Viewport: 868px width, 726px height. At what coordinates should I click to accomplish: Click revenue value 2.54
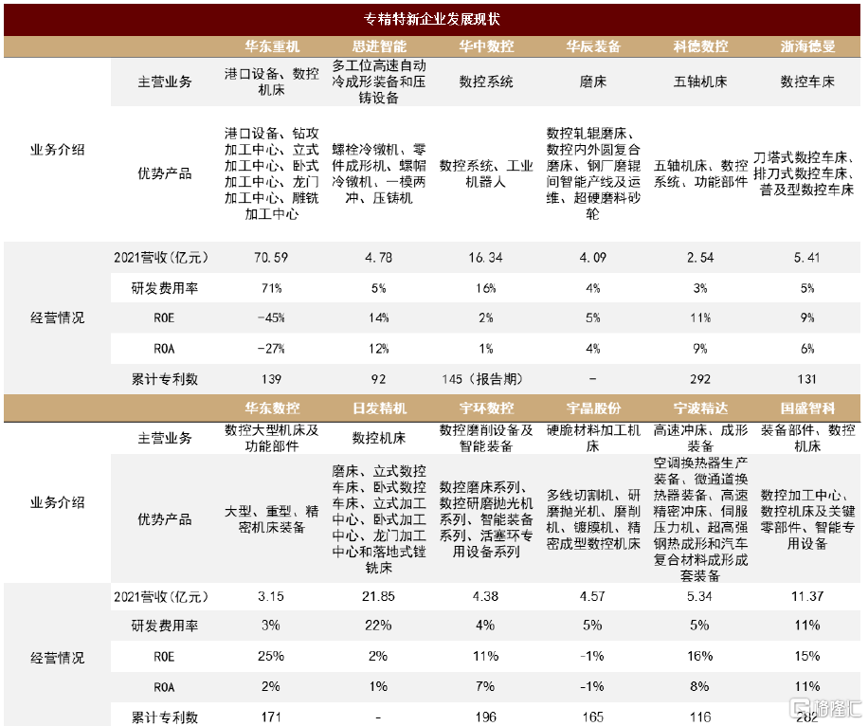[700, 258]
